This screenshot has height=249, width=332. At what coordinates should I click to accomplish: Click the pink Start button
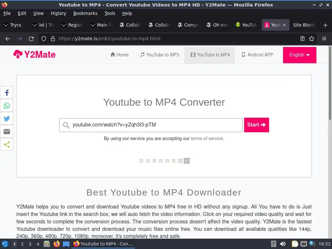[256, 125]
